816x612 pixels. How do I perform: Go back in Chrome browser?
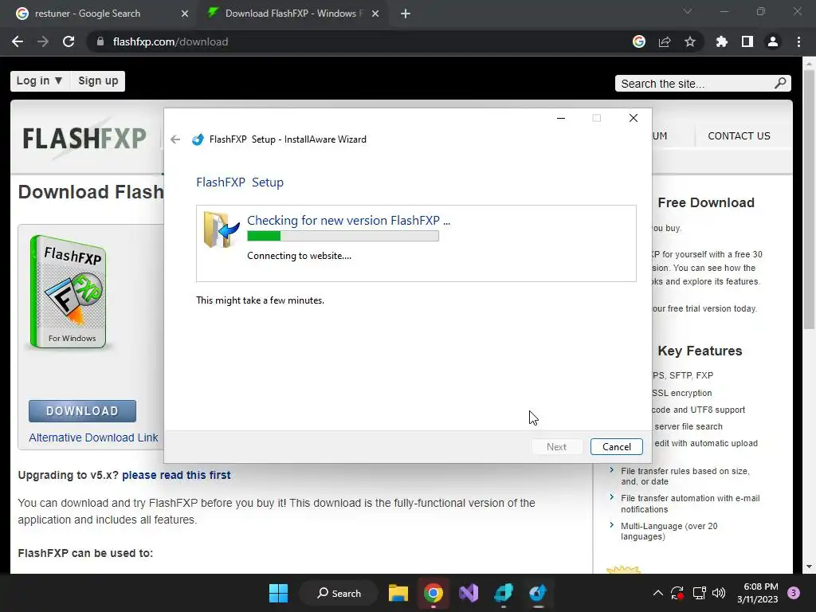18,41
